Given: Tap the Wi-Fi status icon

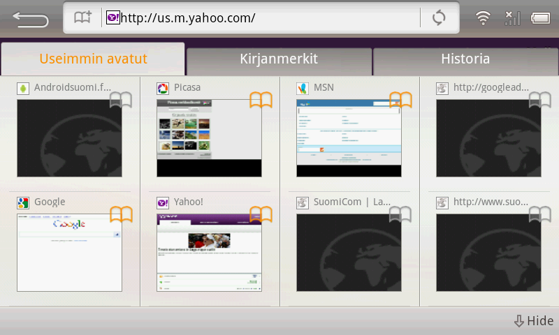Looking at the screenshot, I should (x=483, y=18).
